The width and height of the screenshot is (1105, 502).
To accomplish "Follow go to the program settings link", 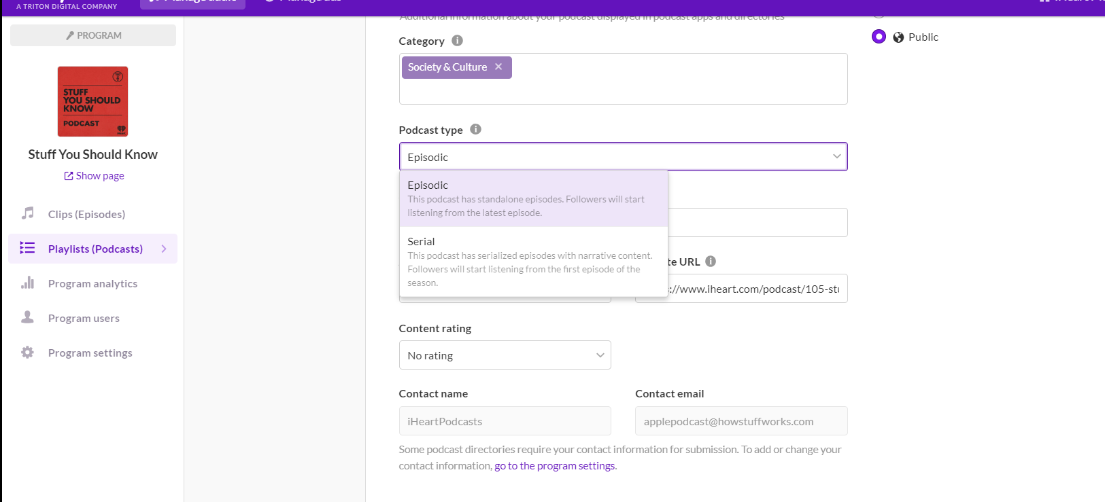I will click(554, 466).
